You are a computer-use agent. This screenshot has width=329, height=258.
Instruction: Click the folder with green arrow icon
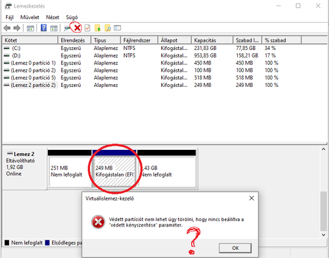[97, 28]
